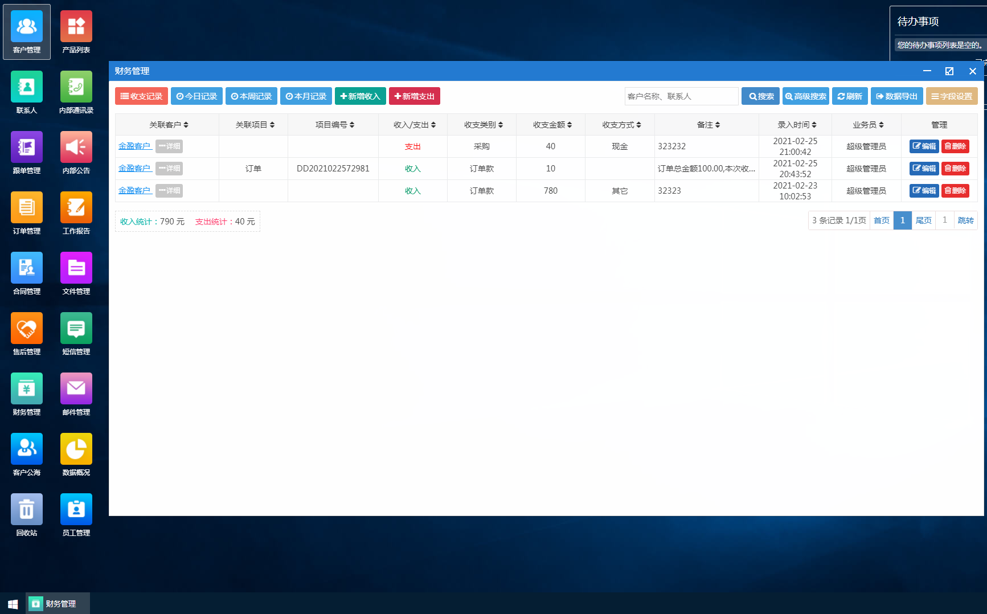Screen dimensions: 987x614
Task: Edit the 323232 remark record
Action: [924, 146]
